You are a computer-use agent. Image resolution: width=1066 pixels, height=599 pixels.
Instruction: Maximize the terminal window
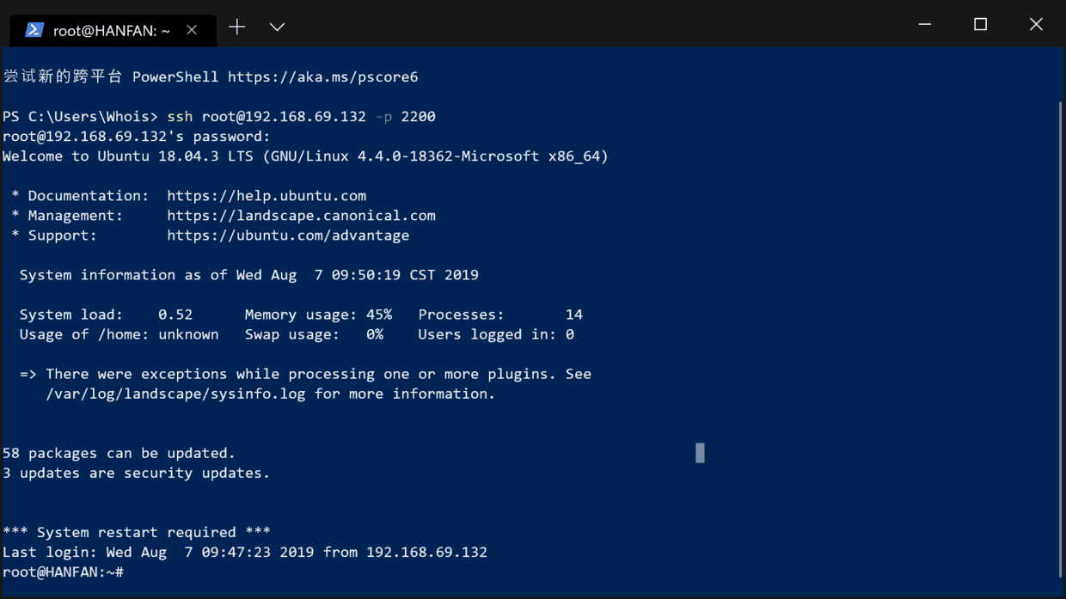(x=980, y=25)
